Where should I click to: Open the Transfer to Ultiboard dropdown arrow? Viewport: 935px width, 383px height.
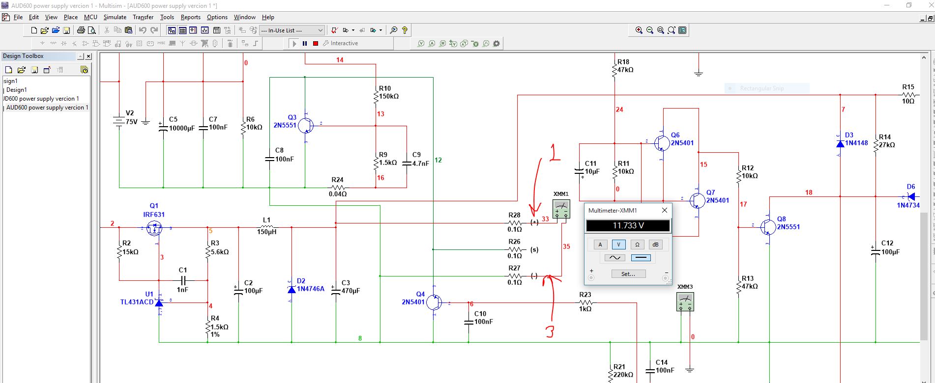353,30
